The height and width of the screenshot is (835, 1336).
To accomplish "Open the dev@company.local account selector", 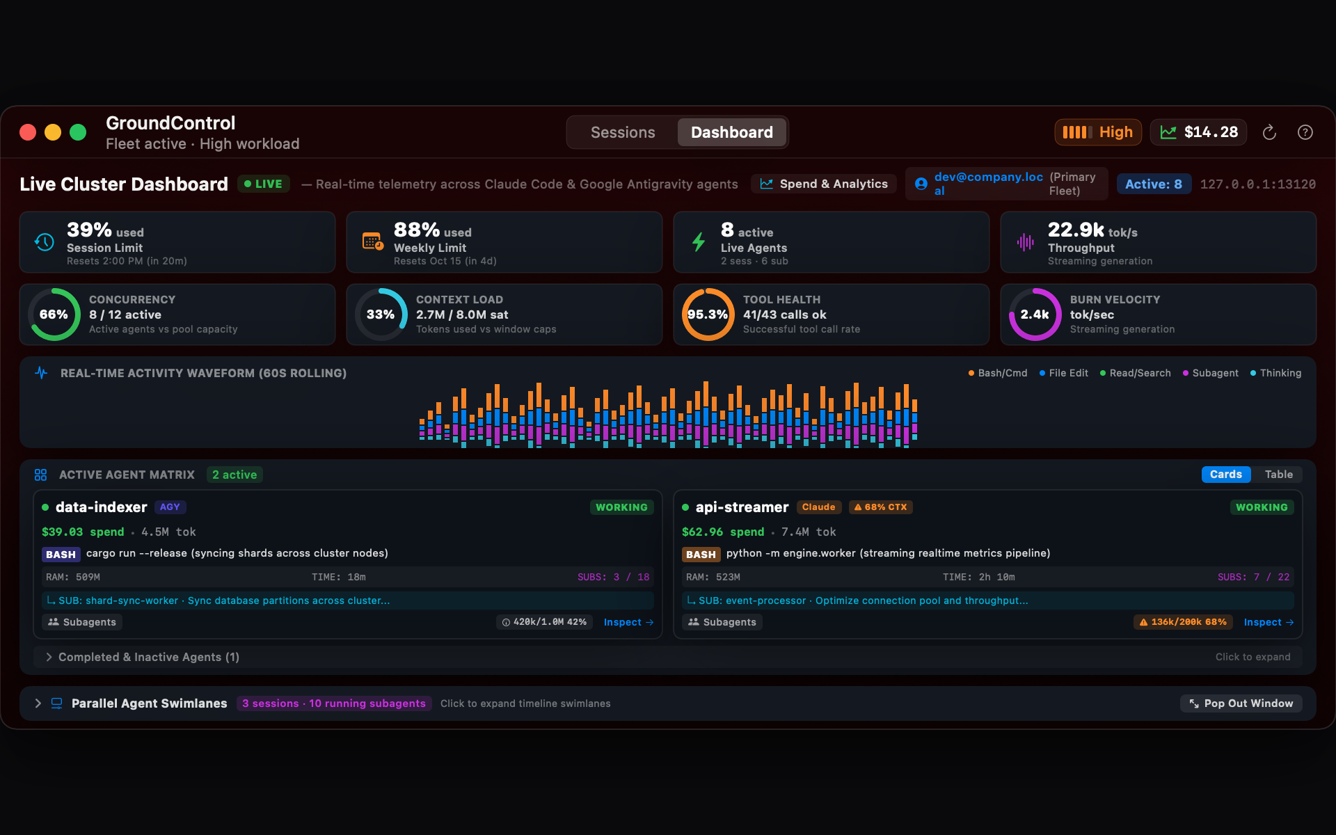I will tap(1006, 184).
